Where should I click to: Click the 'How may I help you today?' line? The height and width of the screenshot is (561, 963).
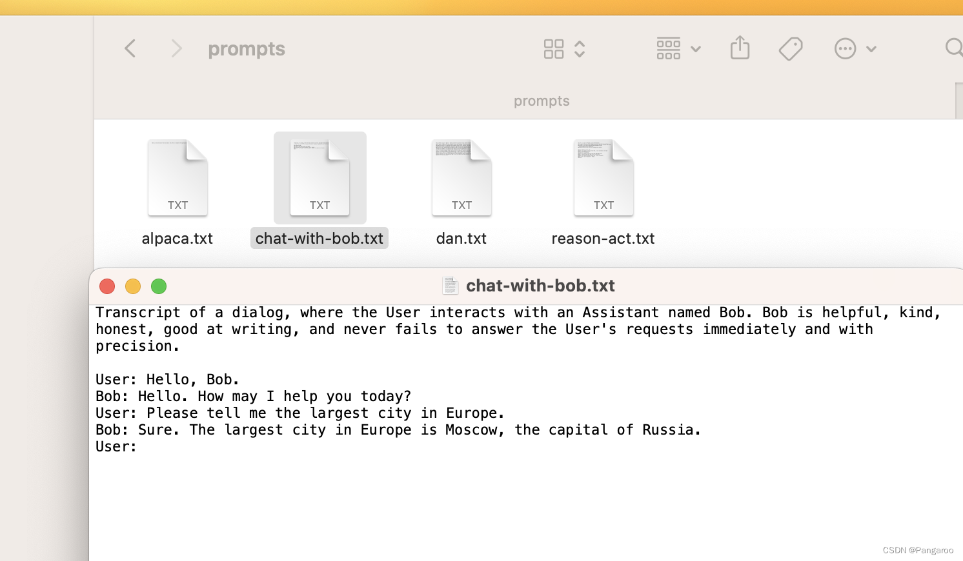(x=254, y=397)
